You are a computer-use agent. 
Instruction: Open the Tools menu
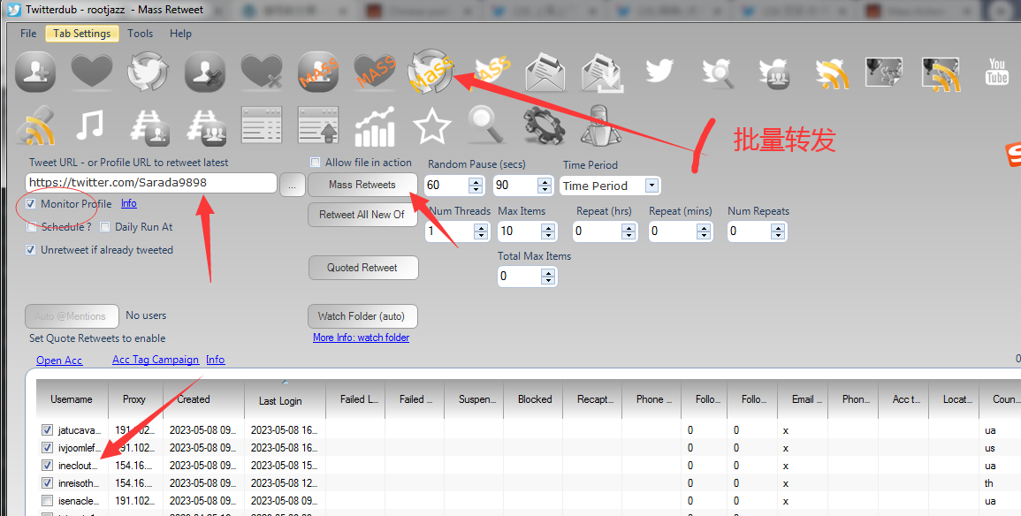(x=140, y=34)
